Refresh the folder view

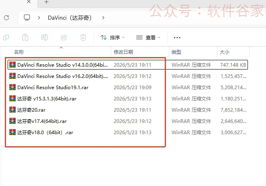click(6, 18)
